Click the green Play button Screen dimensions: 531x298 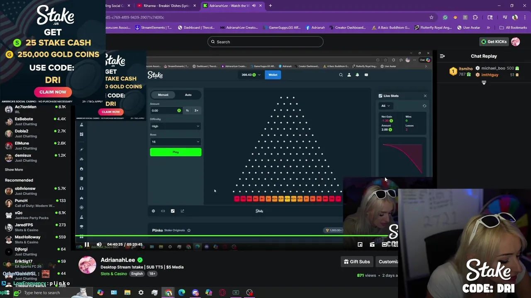pyautogui.click(x=175, y=152)
